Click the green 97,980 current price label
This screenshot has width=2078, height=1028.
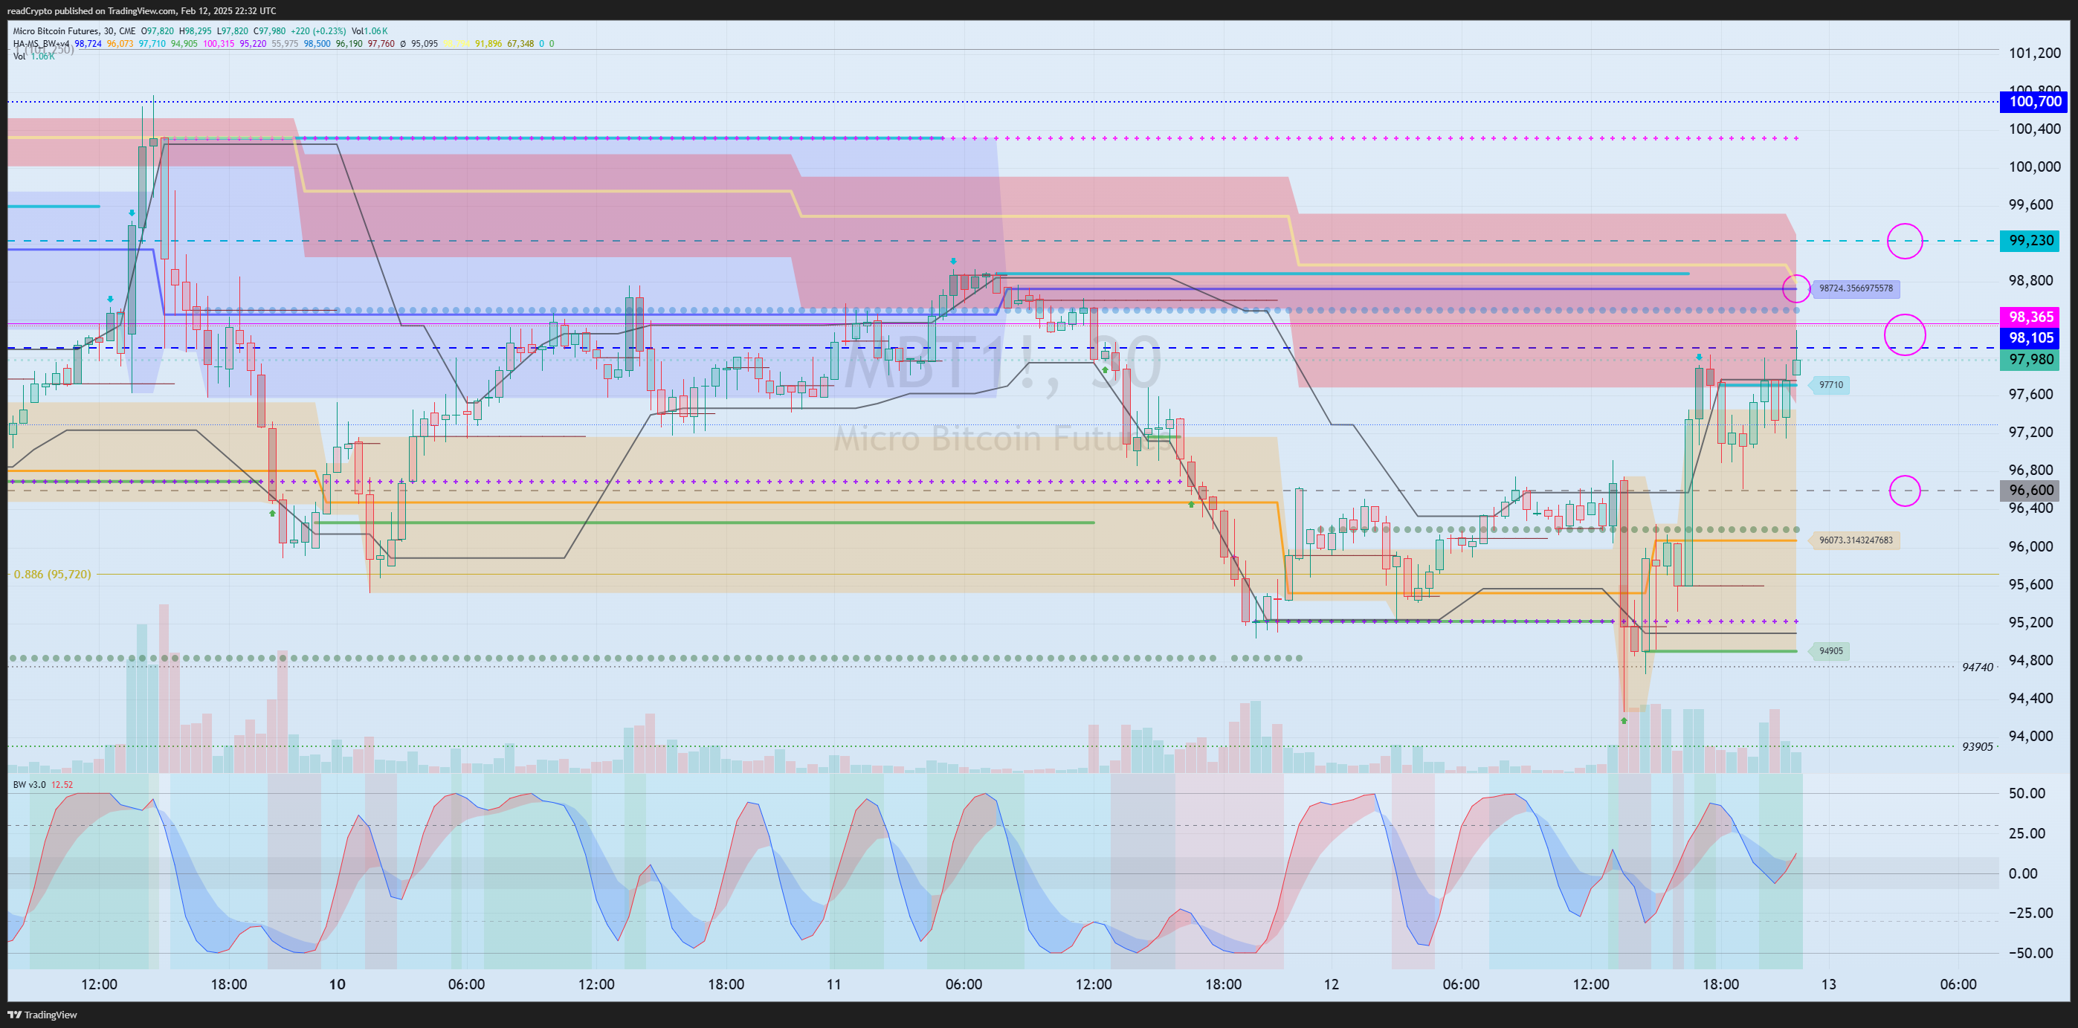2030,360
